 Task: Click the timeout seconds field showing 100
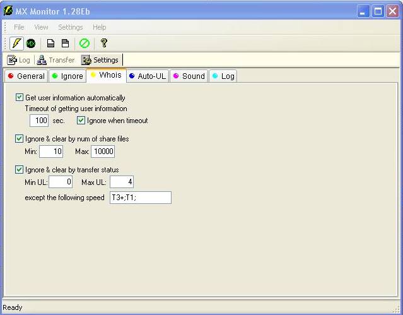point(39,121)
